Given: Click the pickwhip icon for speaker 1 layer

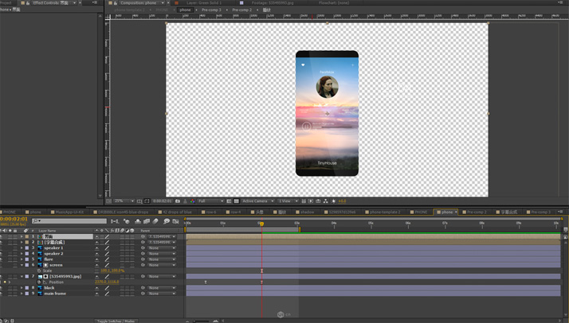Looking at the screenshot, I should tap(143, 248).
